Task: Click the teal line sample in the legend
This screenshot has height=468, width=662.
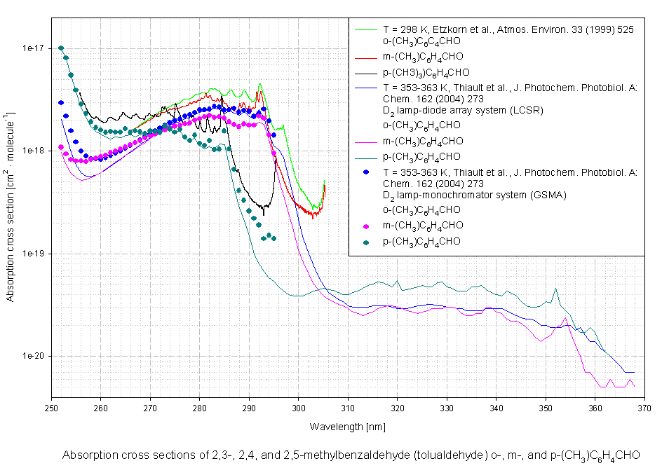Action: 365,156
